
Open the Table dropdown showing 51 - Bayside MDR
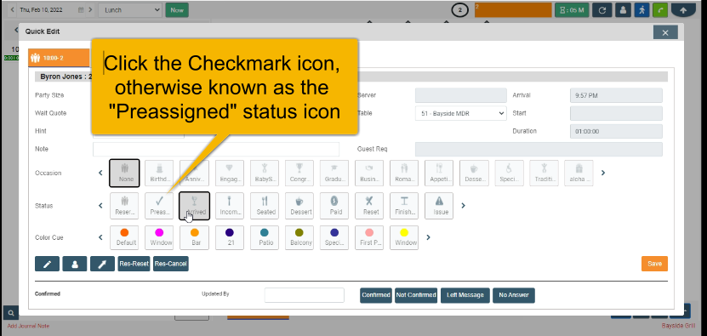pyautogui.click(x=461, y=114)
